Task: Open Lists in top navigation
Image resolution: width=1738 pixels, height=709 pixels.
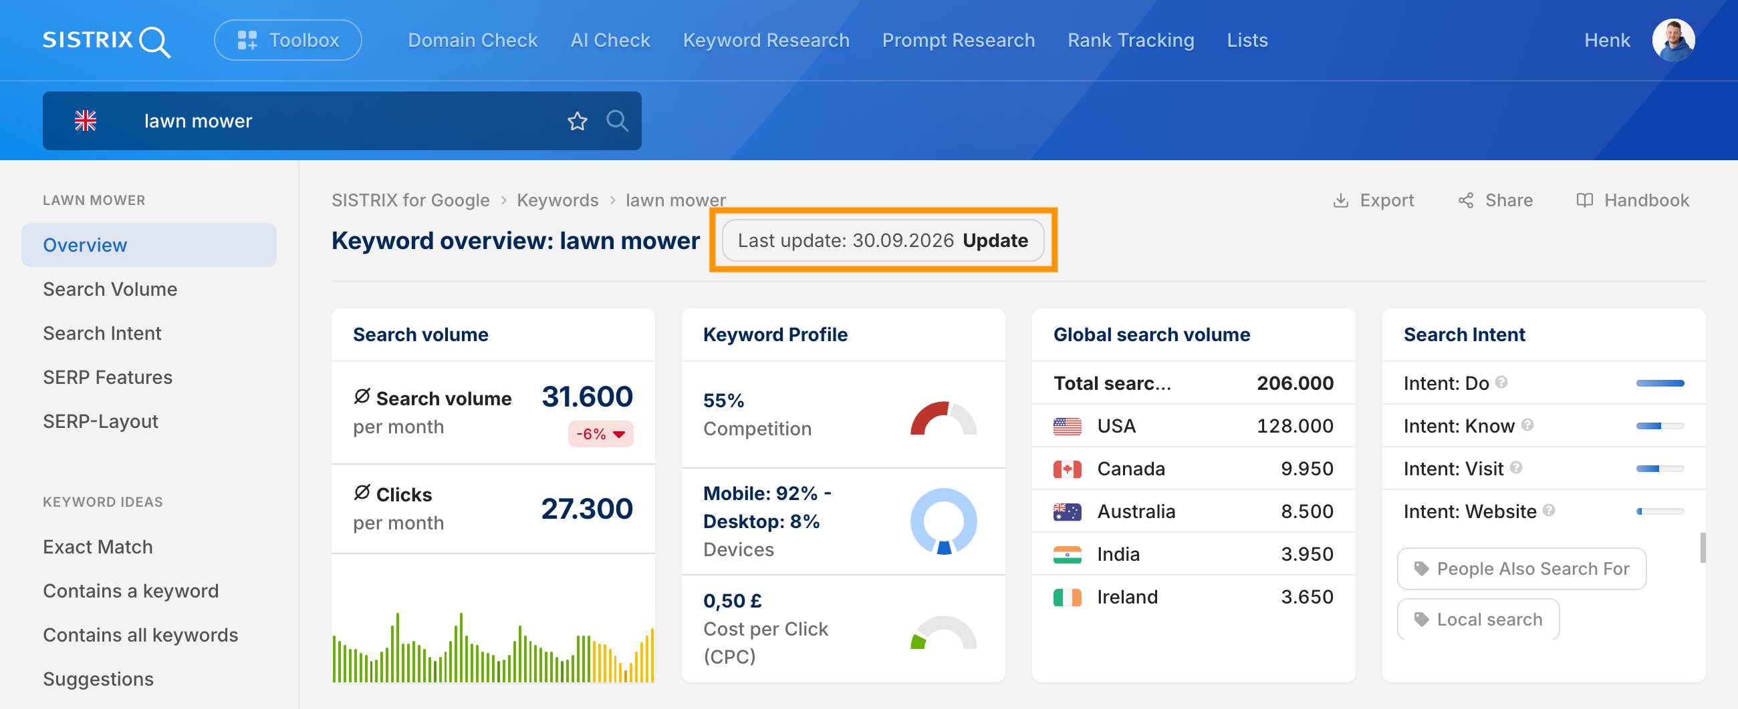Action: point(1247,41)
